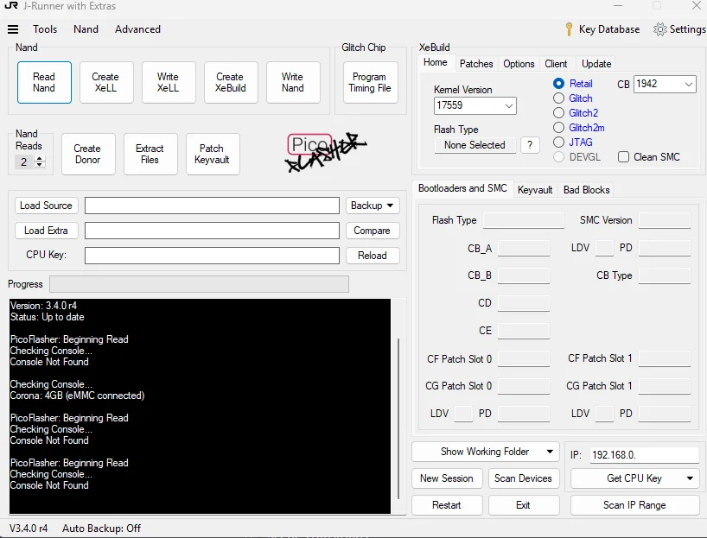Image resolution: width=707 pixels, height=538 pixels.
Task: Click the Flash Type question mark button
Action: (x=530, y=145)
